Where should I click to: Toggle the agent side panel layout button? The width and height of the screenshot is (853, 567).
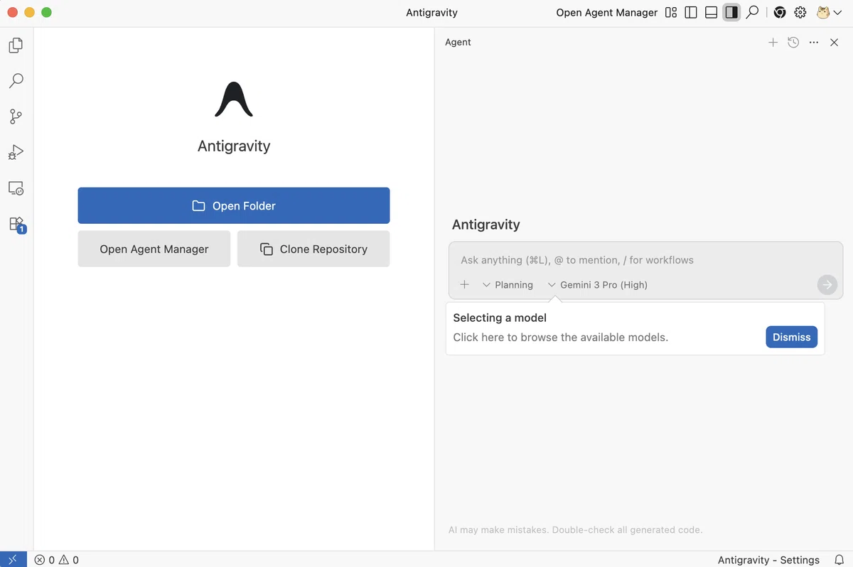click(731, 12)
